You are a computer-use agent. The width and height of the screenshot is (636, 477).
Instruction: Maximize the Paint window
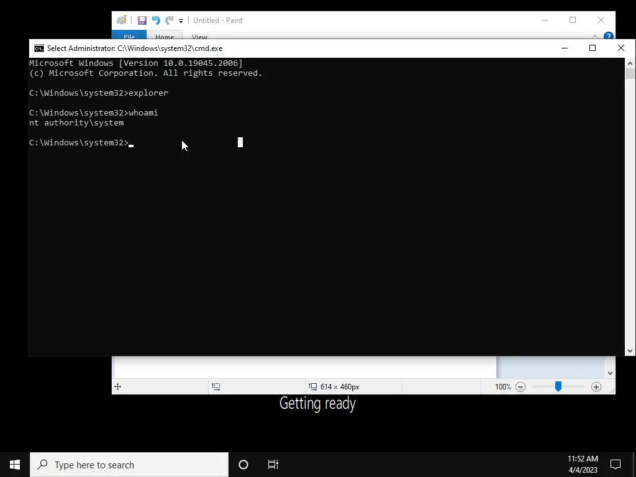click(573, 20)
